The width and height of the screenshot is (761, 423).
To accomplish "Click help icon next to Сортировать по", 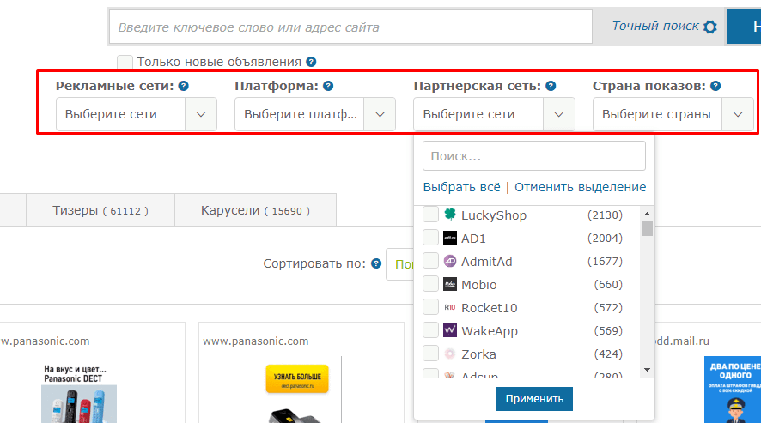I will [376, 263].
